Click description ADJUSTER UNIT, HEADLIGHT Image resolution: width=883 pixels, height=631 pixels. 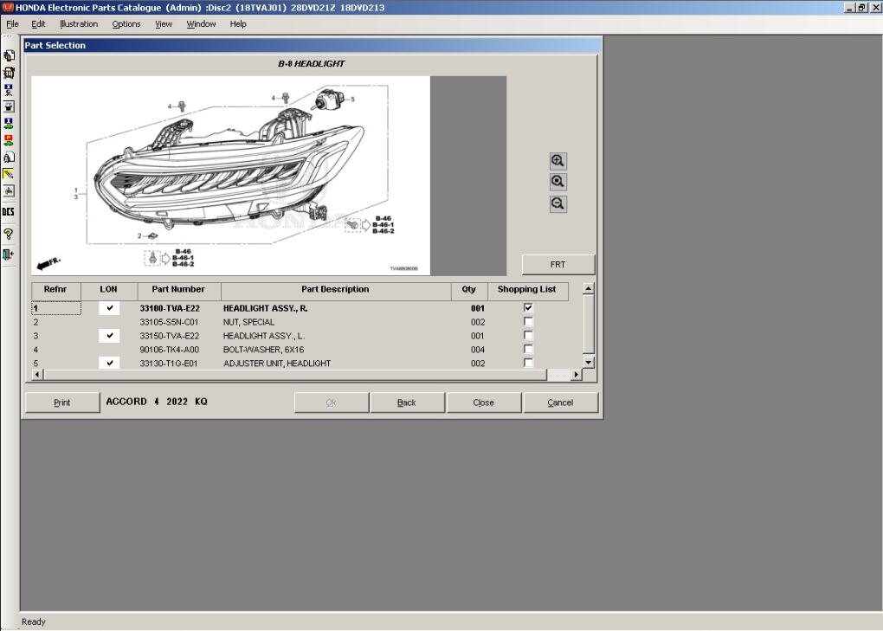click(277, 364)
